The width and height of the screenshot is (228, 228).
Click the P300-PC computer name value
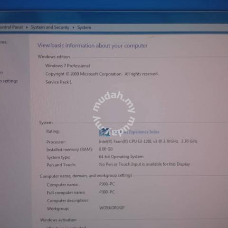(x=107, y=184)
